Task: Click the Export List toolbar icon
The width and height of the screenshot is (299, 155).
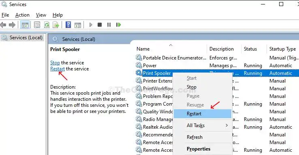Action: click(56, 25)
